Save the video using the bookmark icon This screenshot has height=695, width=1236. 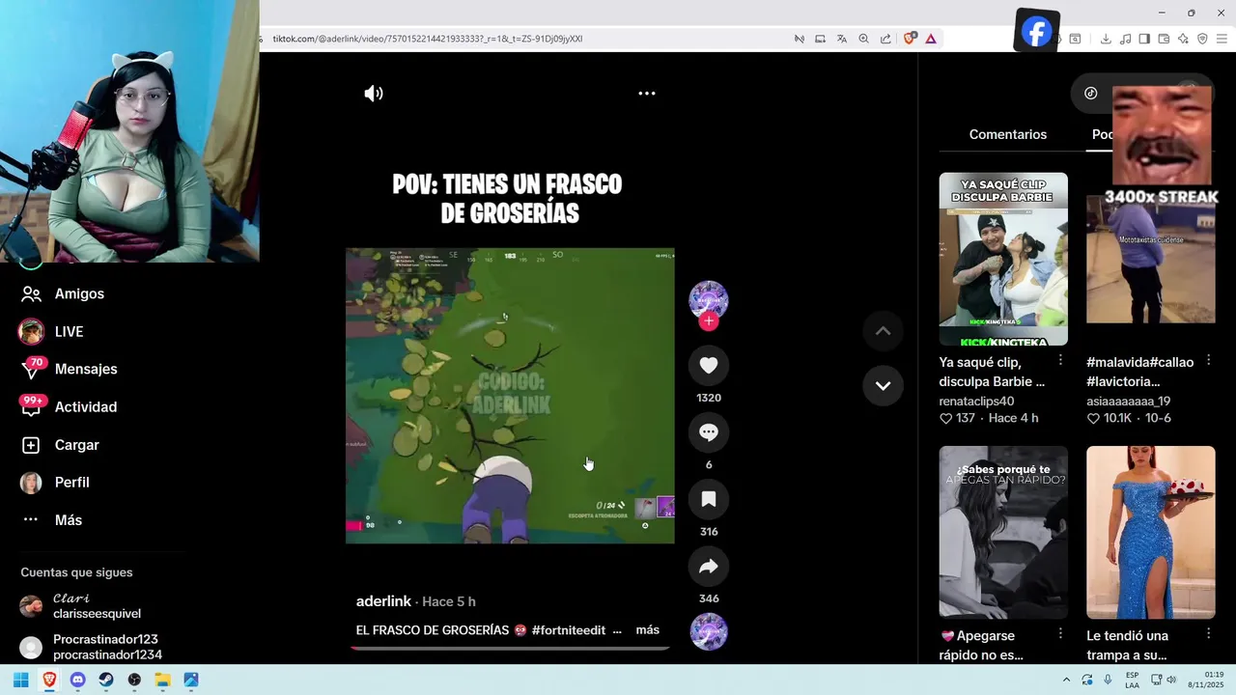tap(709, 499)
